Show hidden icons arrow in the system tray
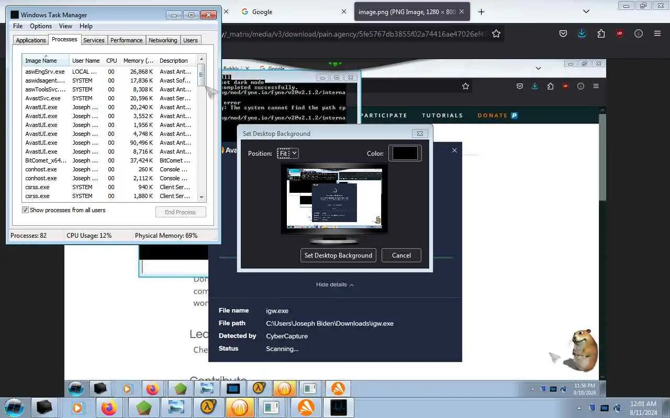This screenshot has height=418, width=670. coord(579,408)
